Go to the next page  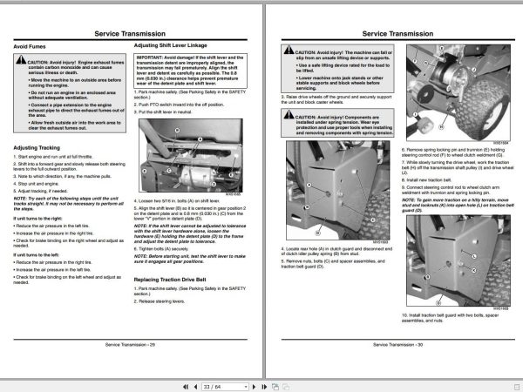[x=255, y=387]
